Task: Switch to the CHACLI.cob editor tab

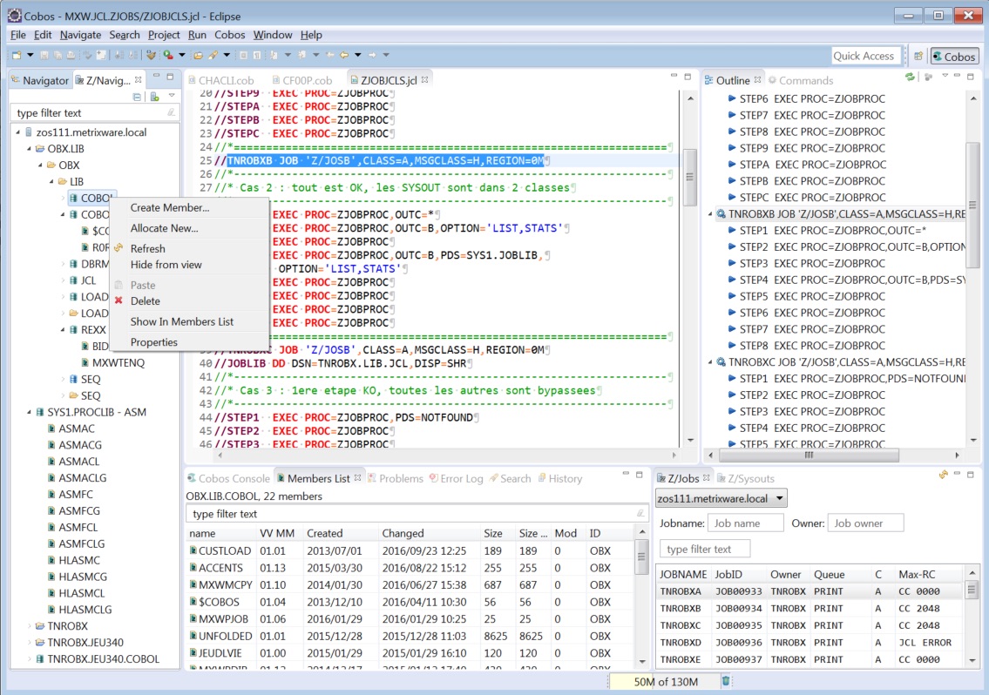Action: 220,80
